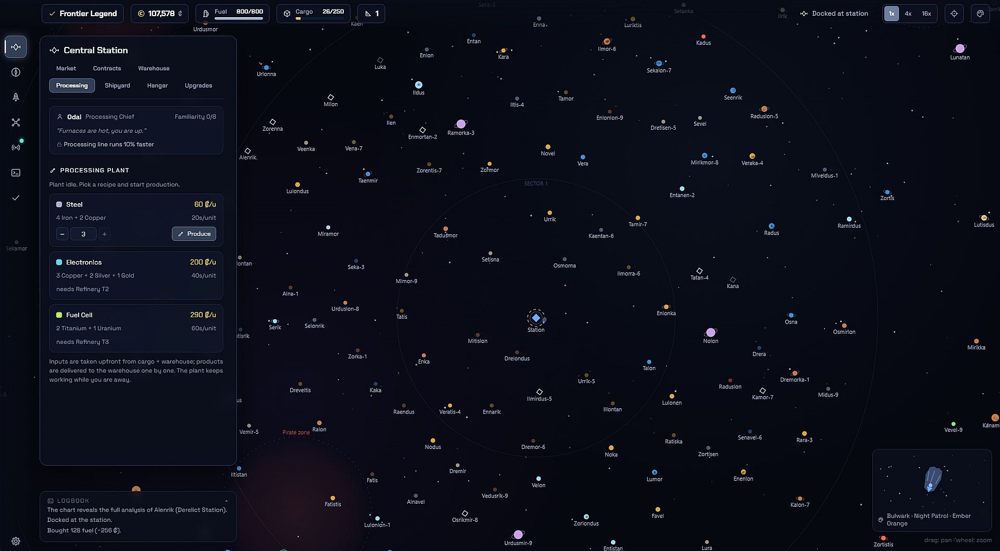Select the Velon planet on map

(x=539, y=479)
